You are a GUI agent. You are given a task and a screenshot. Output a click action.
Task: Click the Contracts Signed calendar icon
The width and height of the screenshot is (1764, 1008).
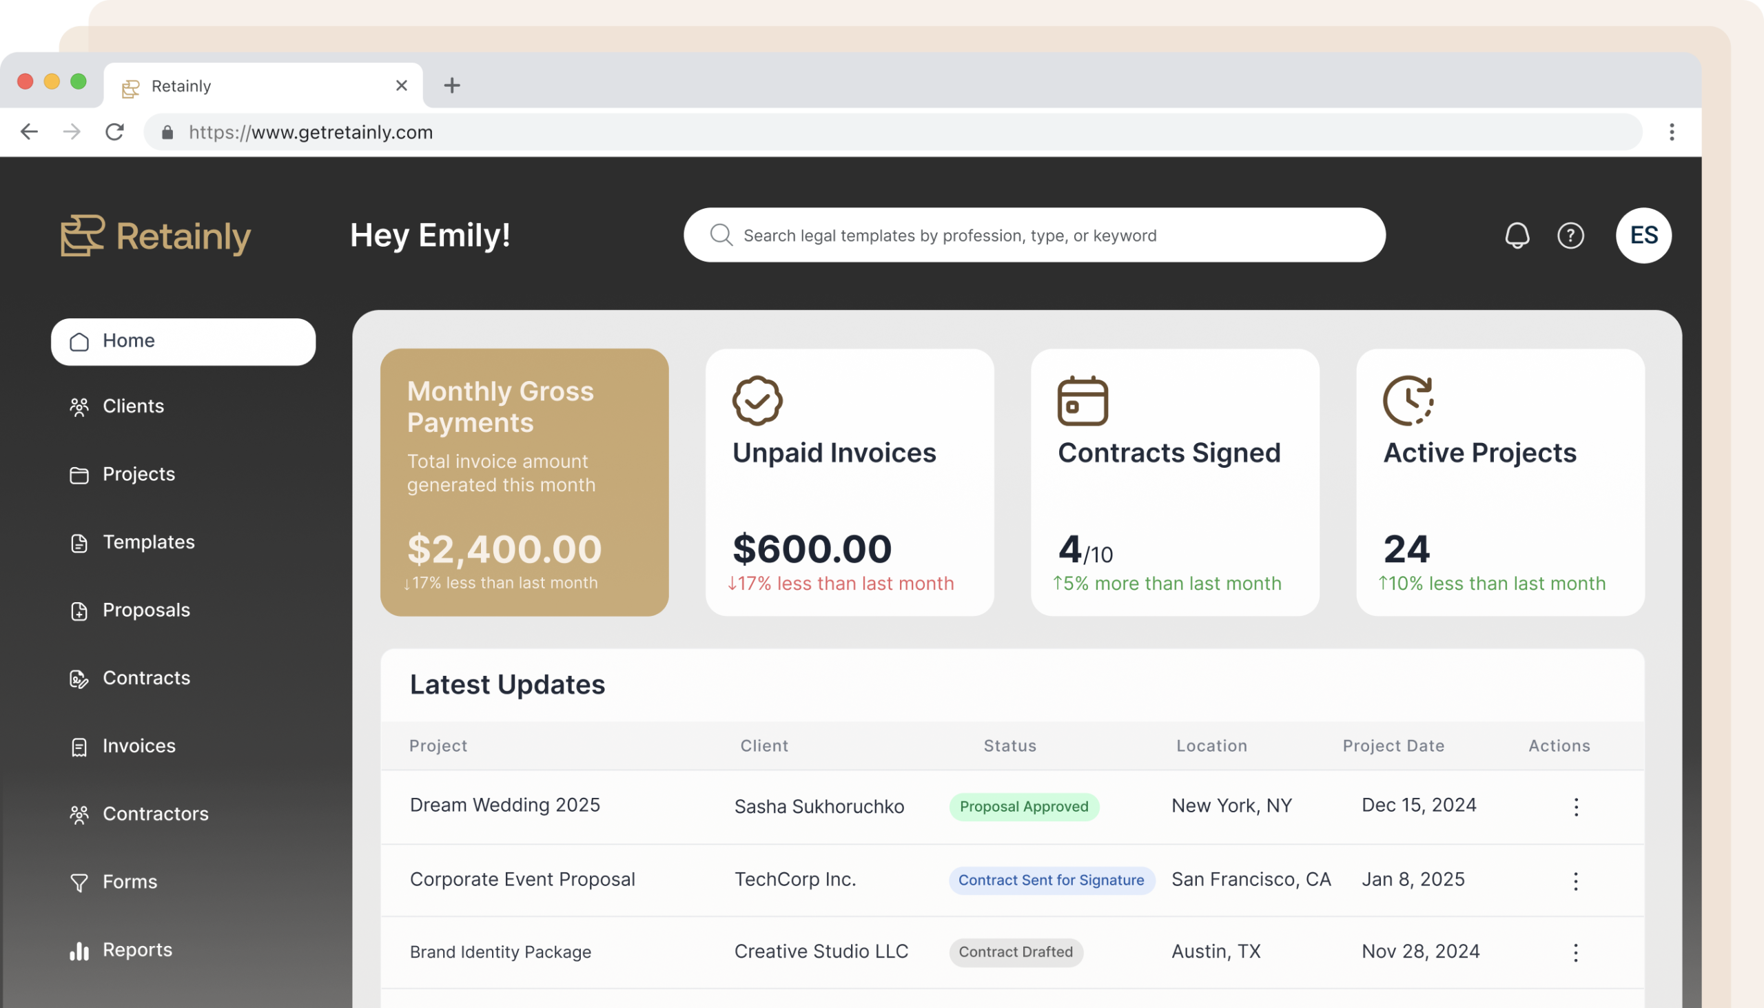coord(1082,400)
